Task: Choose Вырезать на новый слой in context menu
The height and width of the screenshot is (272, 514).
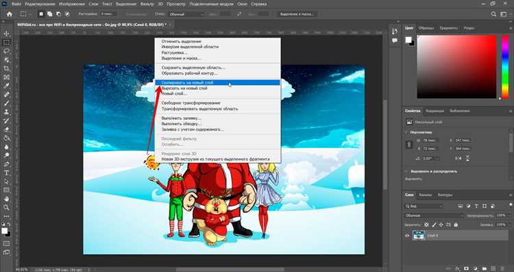Action: (218, 88)
